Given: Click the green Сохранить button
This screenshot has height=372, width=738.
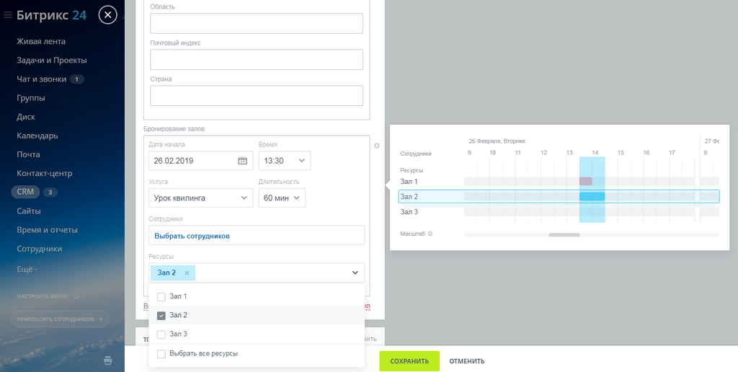Looking at the screenshot, I should coord(409,361).
